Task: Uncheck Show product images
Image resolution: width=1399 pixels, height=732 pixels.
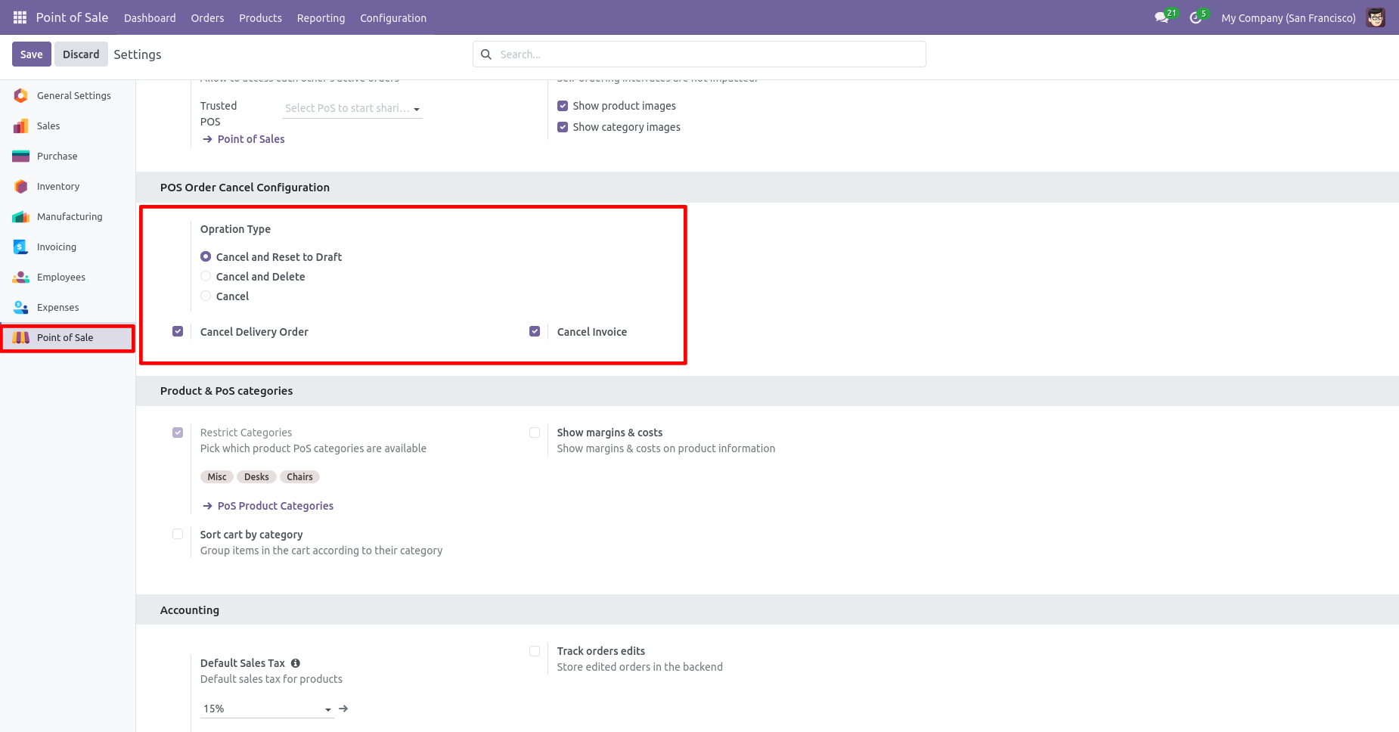Action: (x=563, y=106)
